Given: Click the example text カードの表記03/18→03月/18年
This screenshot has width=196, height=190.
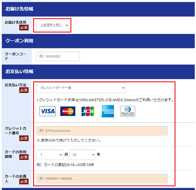Looking at the screenshot, I should click(65, 165).
